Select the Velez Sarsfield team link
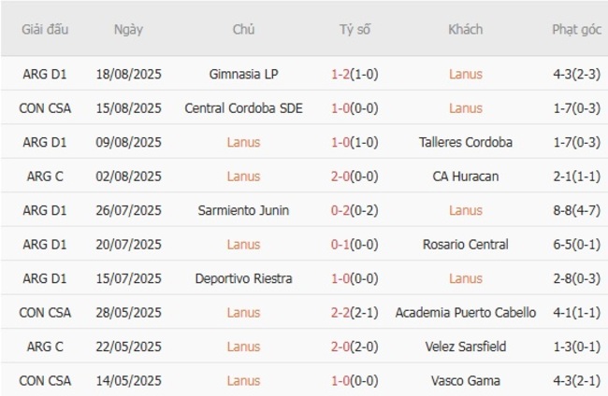The height and width of the screenshot is (396, 608). tap(466, 346)
